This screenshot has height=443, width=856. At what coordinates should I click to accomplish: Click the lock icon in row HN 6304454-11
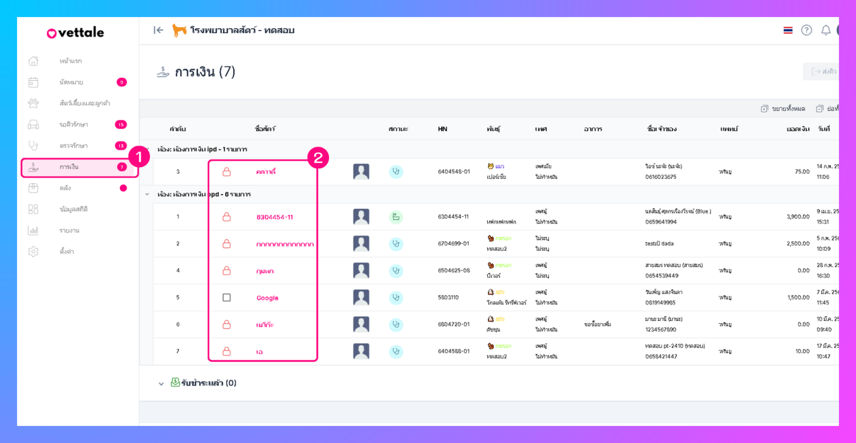[x=227, y=217]
